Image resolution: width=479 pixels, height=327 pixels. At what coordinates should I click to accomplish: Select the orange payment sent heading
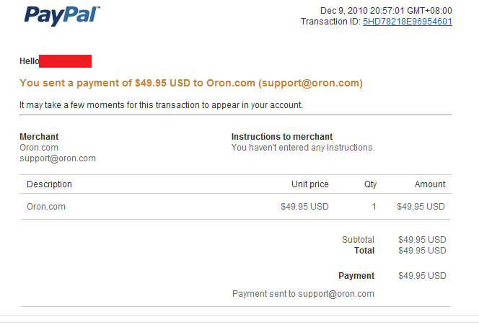(191, 83)
